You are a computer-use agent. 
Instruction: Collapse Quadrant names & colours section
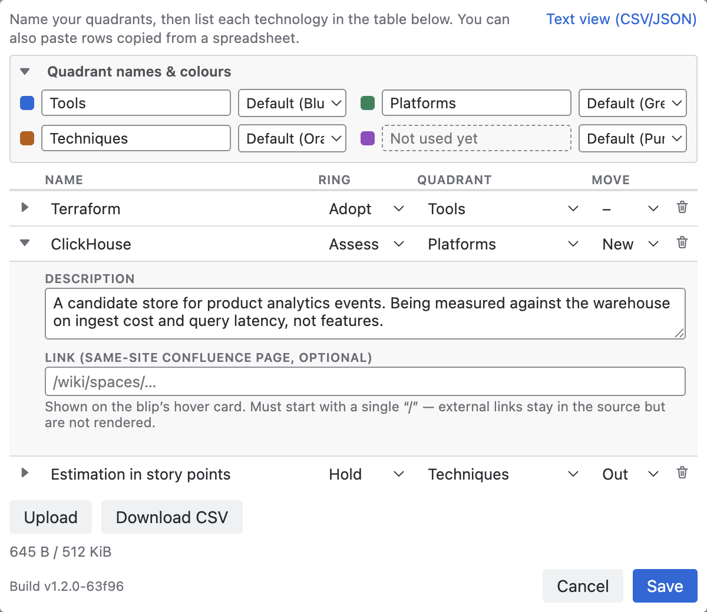tap(25, 71)
